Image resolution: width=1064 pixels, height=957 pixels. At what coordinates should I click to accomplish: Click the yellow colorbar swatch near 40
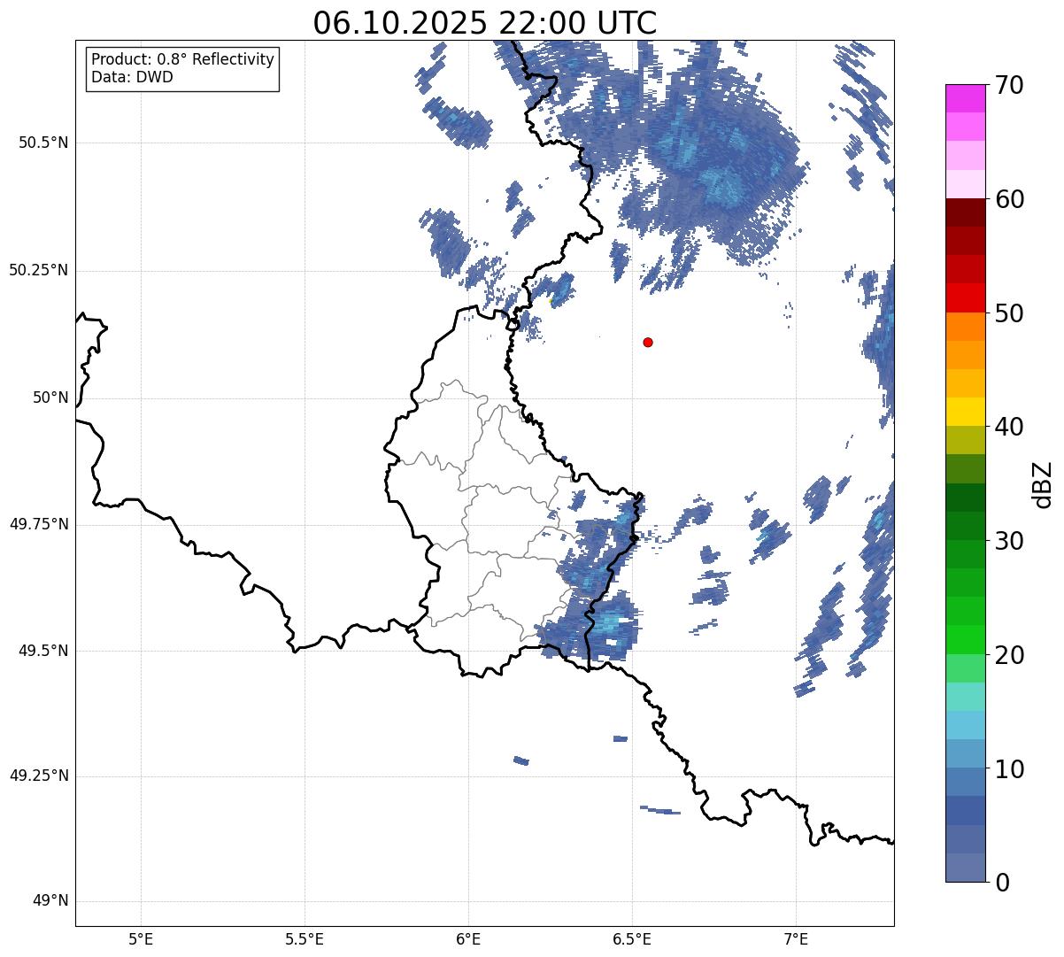965,413
